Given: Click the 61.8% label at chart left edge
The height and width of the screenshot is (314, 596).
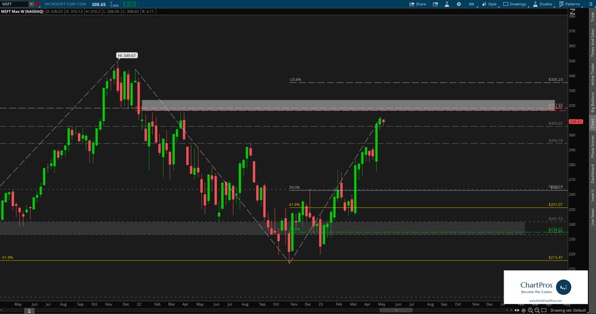Looking at the screenshot, I should click(x=8, y=257).
